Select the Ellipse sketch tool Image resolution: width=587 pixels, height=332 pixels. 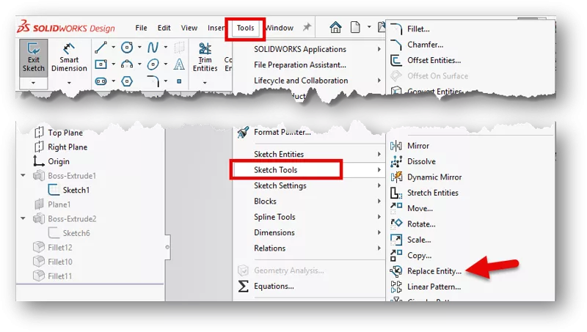[x=153, y=64]
